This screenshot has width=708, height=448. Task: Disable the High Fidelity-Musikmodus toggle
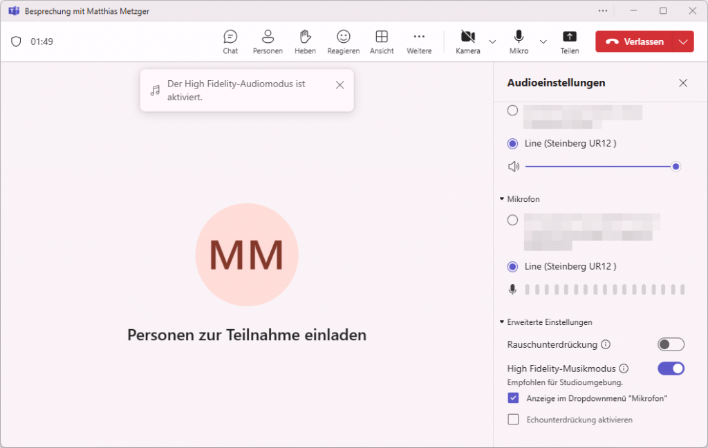coord(671,368)
